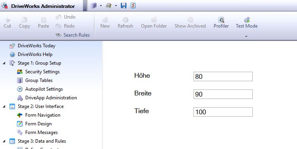
Task: Start Test Mode
Action: [246, 23]
